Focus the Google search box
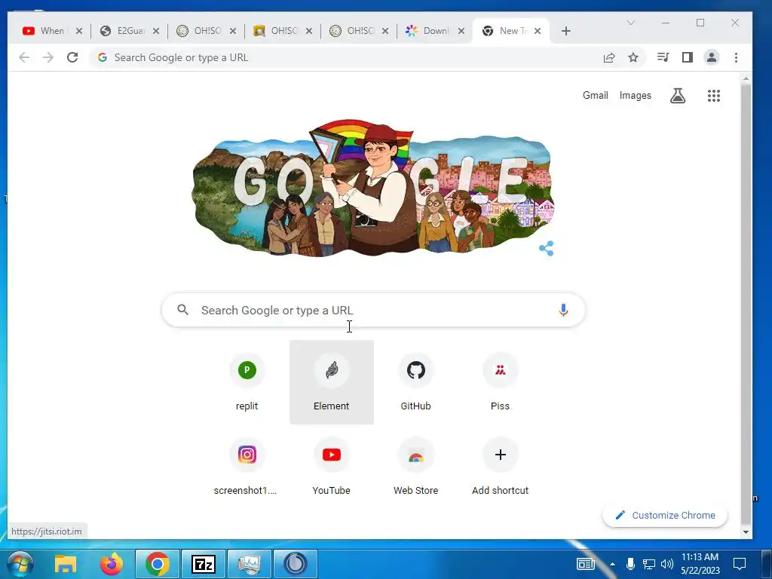The image size is (772, 579). point(374,310)
